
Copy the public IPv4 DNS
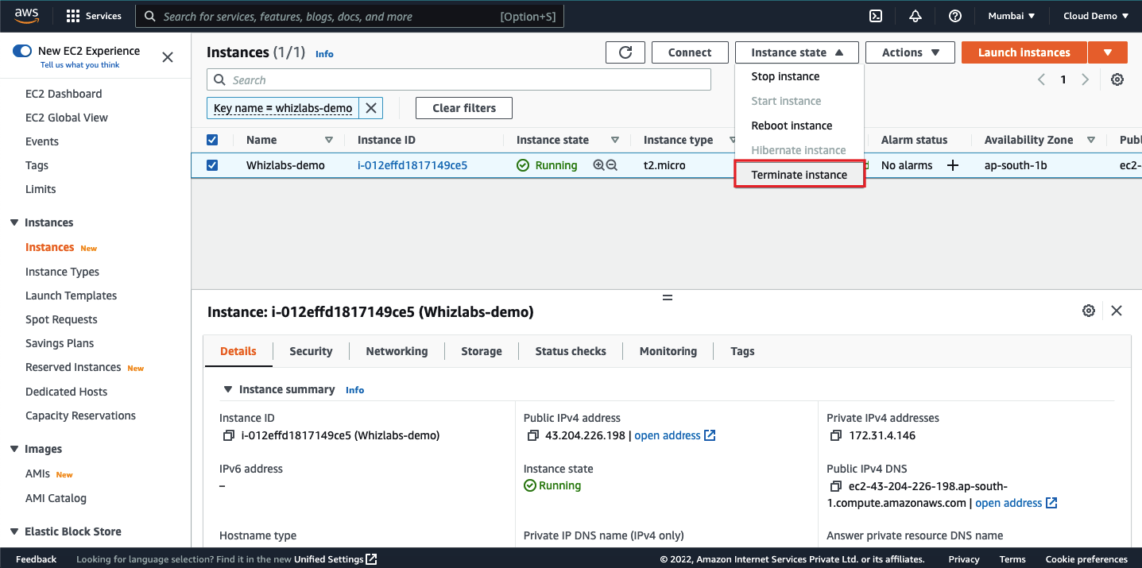pos(836,486)
